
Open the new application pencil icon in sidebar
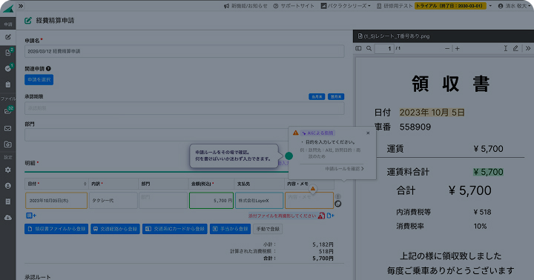[8, 37]
